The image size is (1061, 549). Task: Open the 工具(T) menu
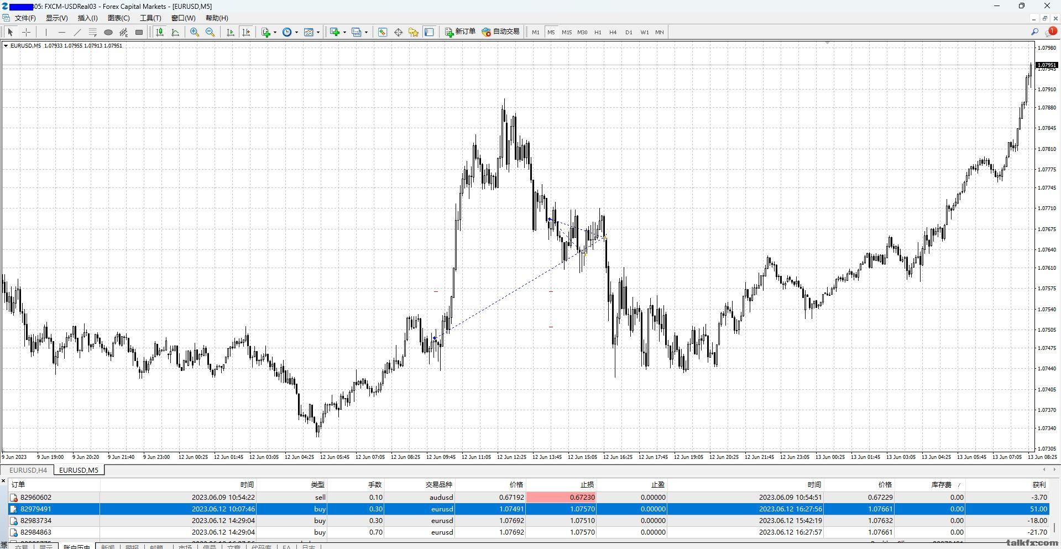[x=150, y=18]
